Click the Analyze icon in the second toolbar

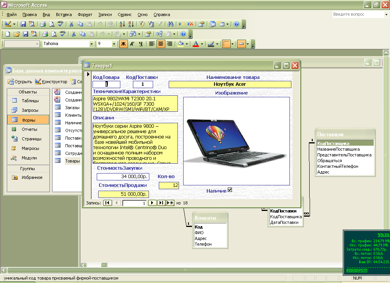click(x=132, y=34)
